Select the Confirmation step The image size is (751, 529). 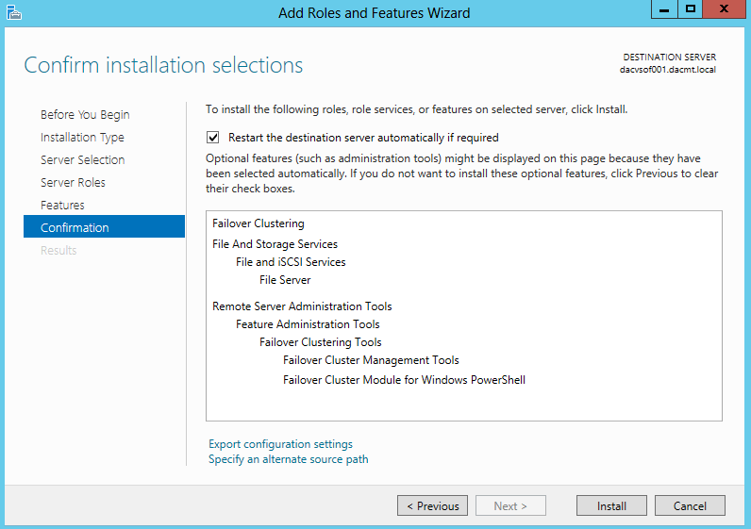[x=104, y=226]
